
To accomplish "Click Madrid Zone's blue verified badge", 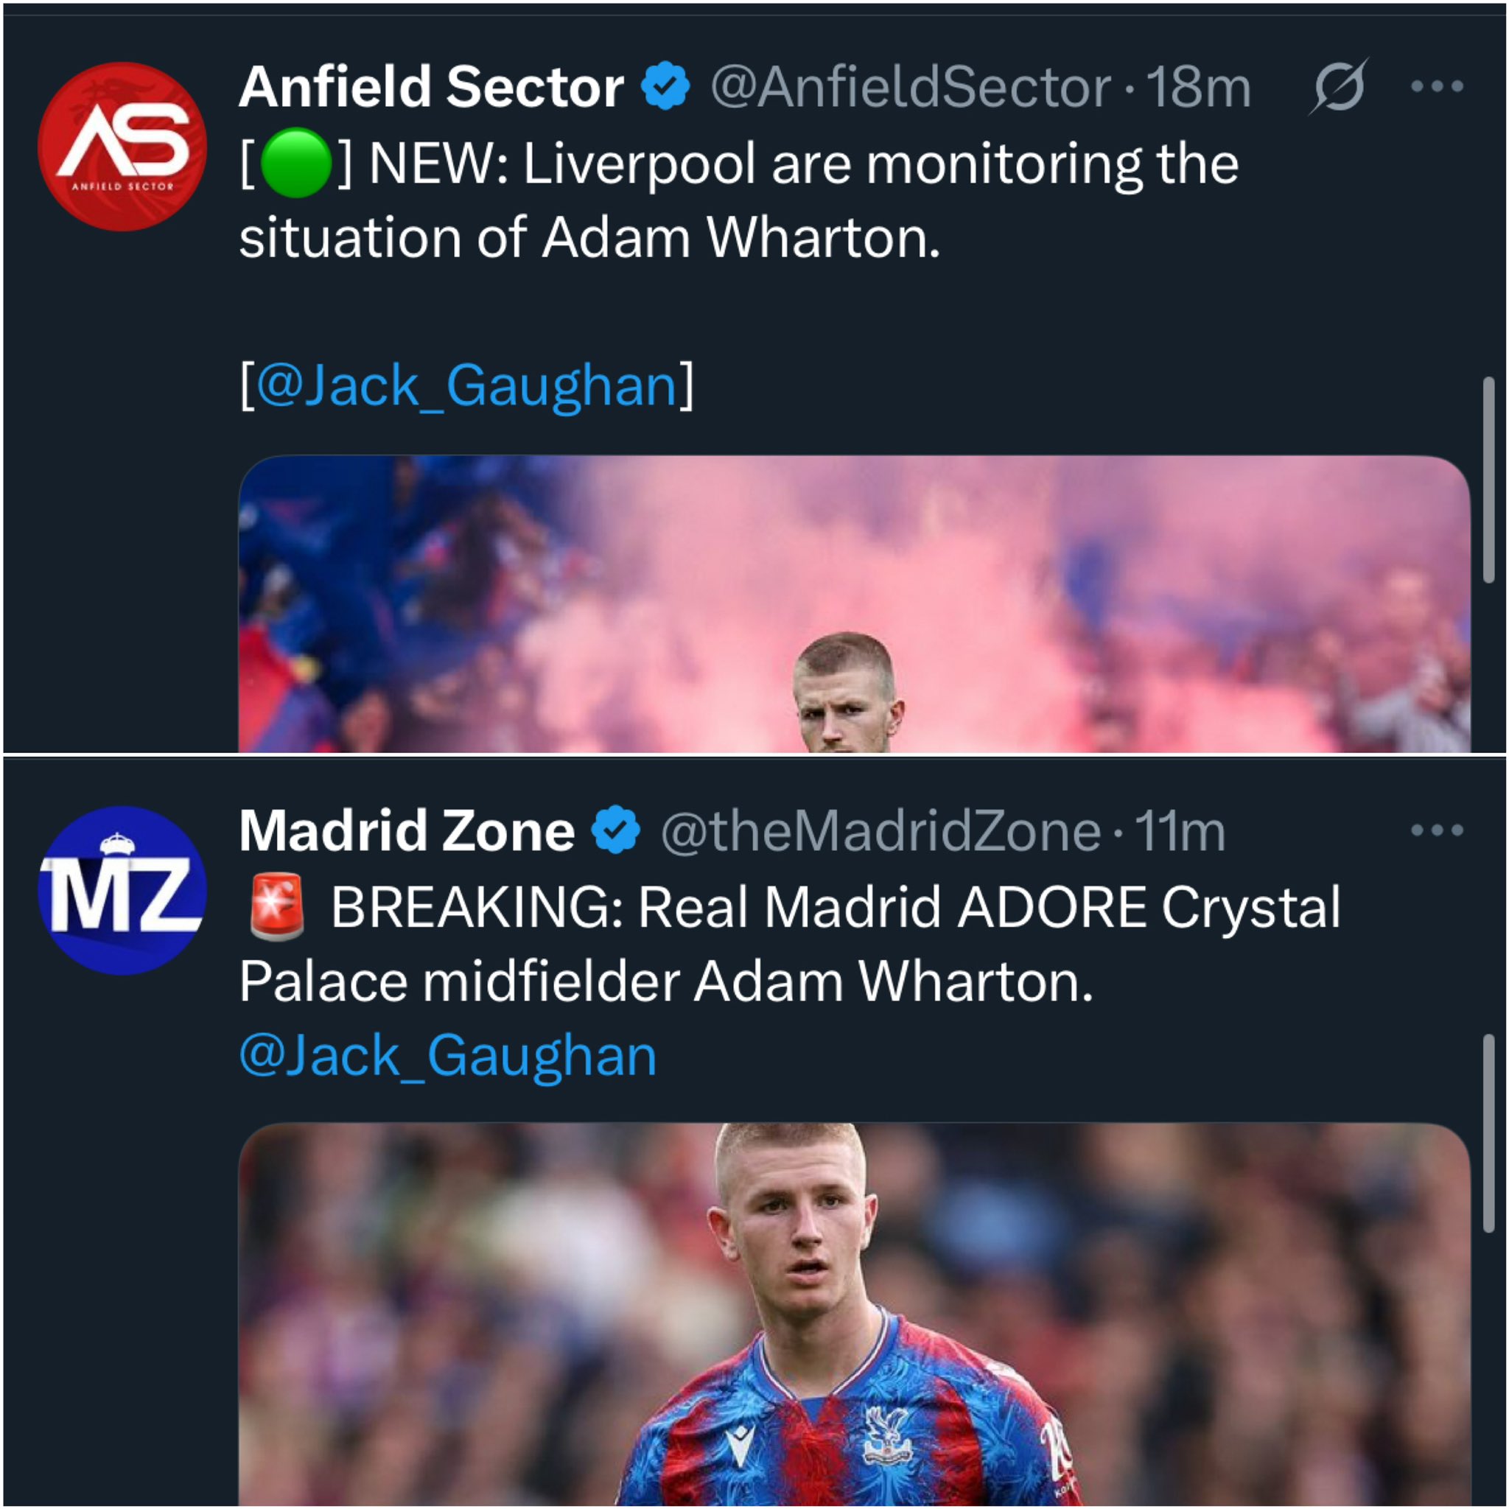I will click(x=616, y=830).
